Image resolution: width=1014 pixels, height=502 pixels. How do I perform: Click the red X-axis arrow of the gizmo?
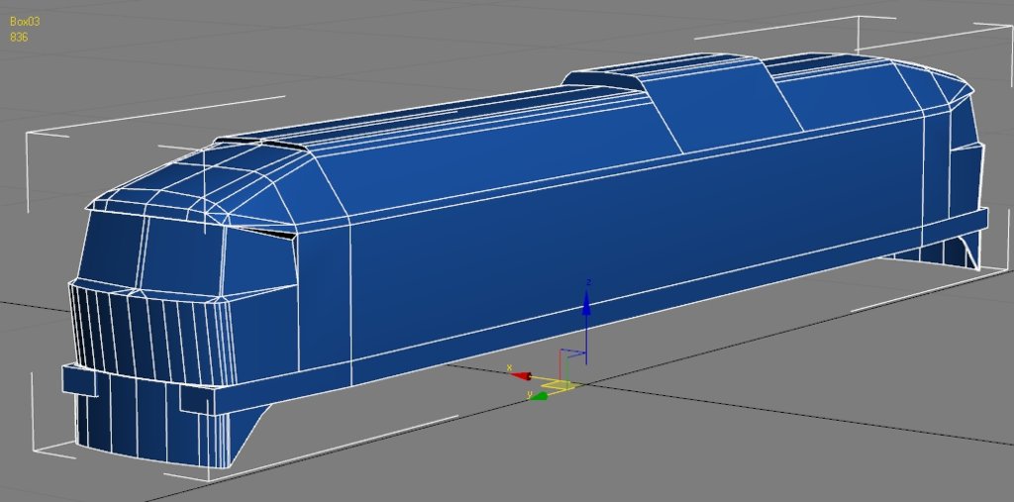point(520,375)
